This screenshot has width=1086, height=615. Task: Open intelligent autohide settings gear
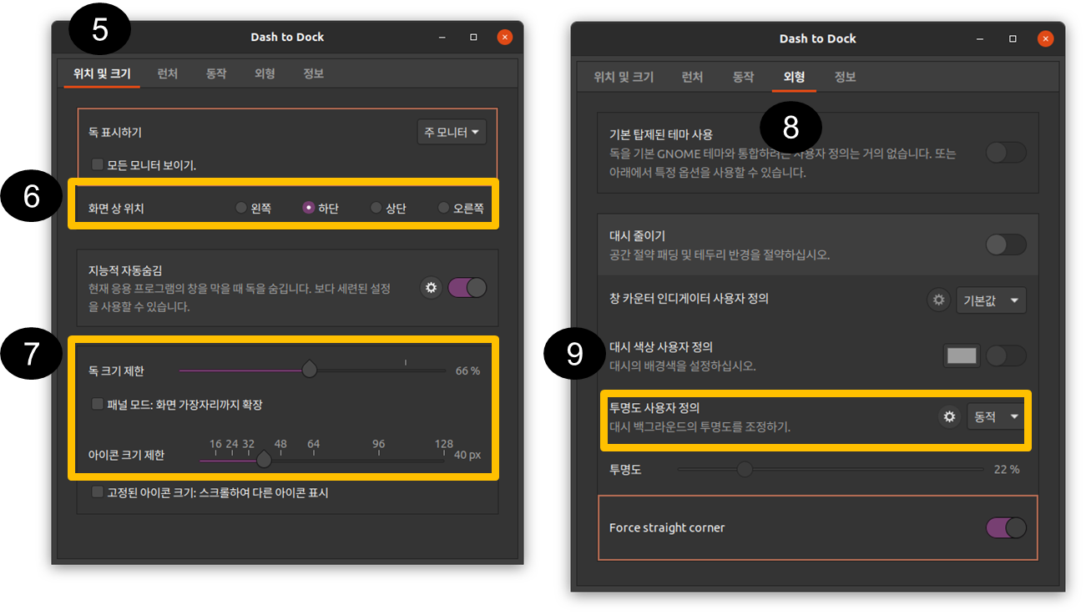(x=431, y=288)
